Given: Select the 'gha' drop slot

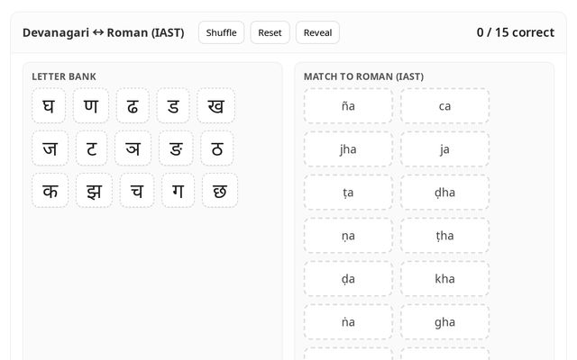Looking at the screenshot, I should [444, 322].
